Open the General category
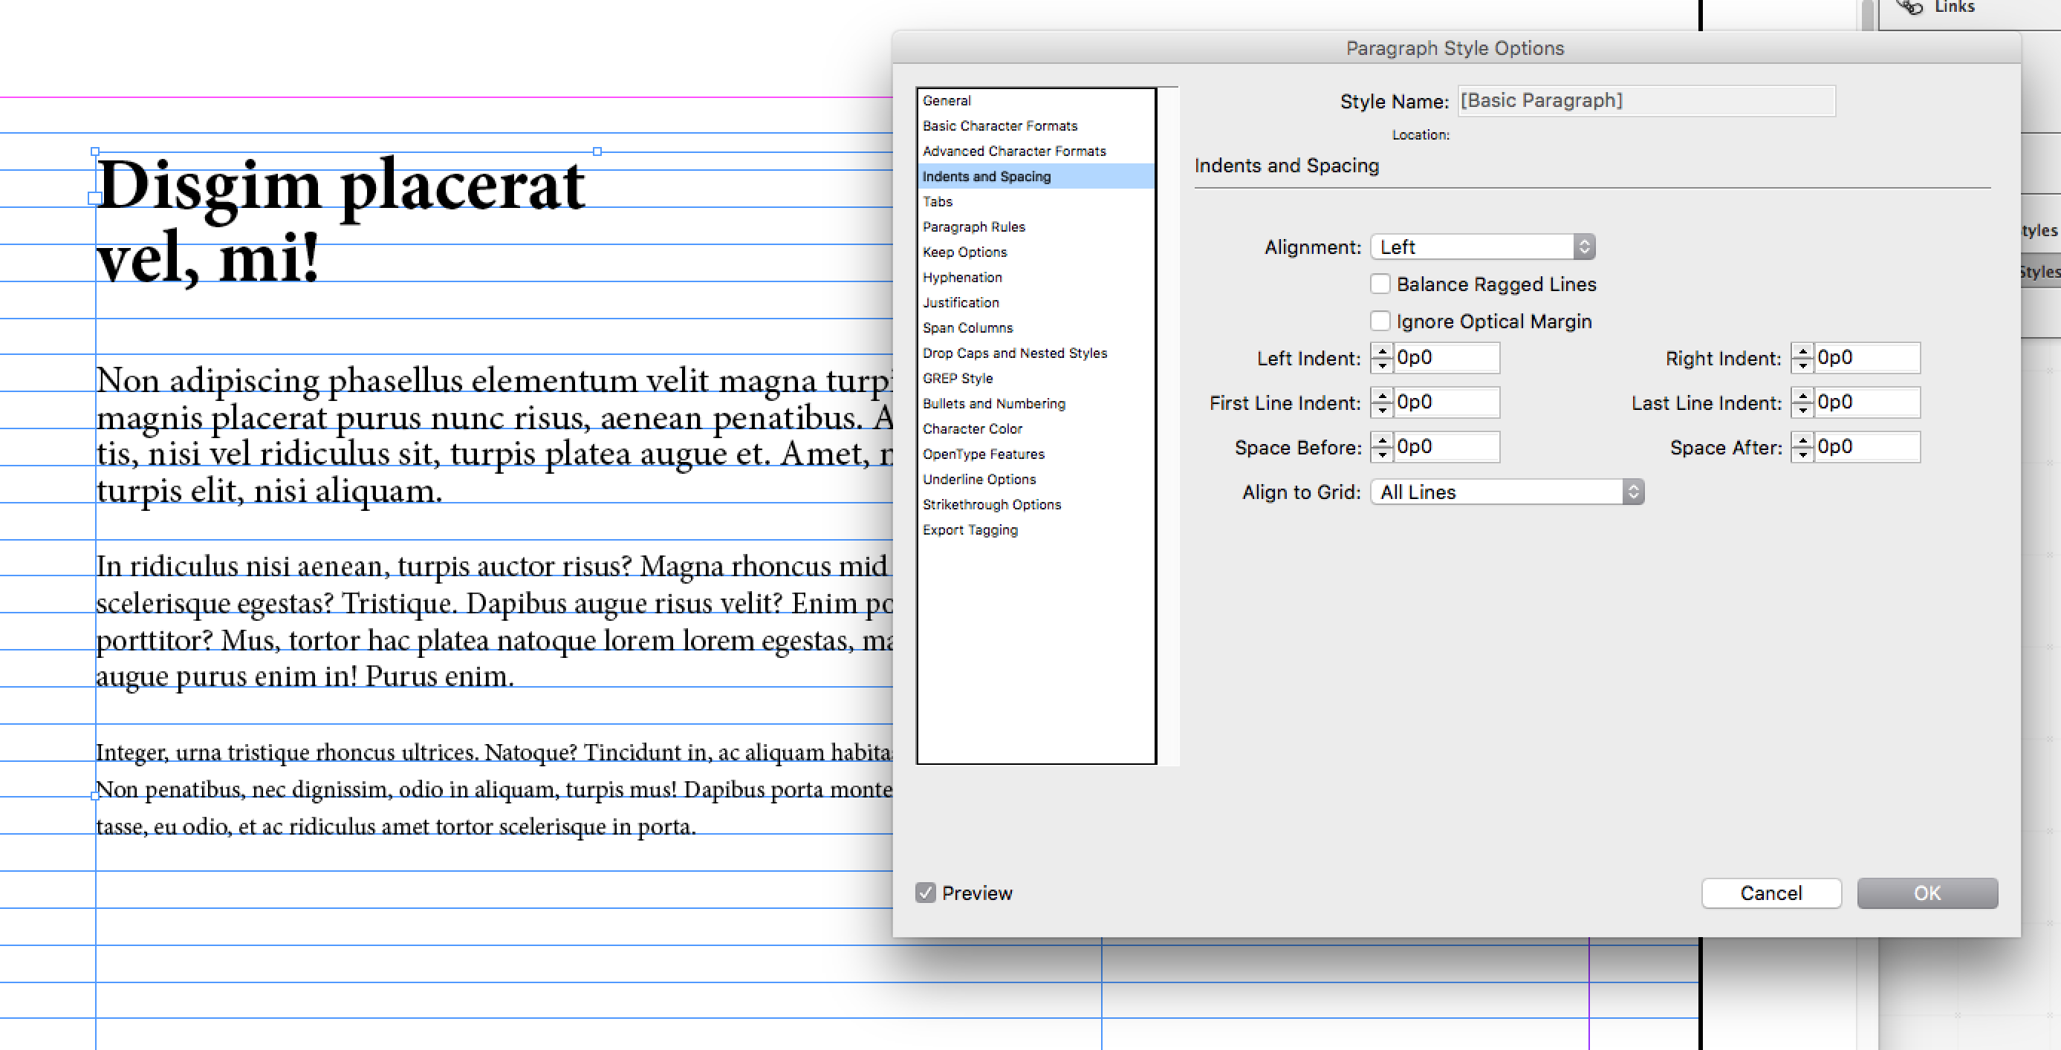Screen dimensions: 2061x1050 [x=1035, y=101]
